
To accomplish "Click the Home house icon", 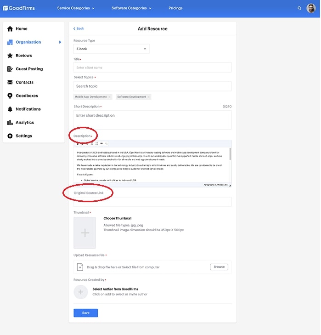I will point(10,28).
